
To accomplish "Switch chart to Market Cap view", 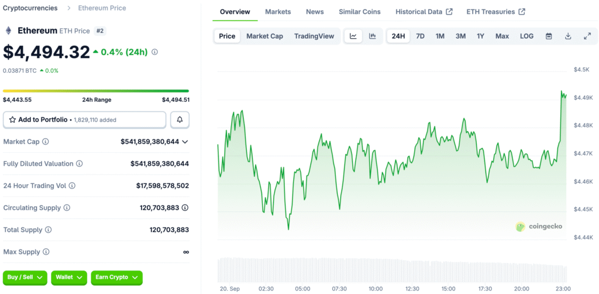I will pos(265,36).
